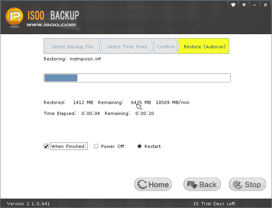Open the title bar dropdown menu arrow
Viewport: 272px width, 208px height.
pos(244,5)
